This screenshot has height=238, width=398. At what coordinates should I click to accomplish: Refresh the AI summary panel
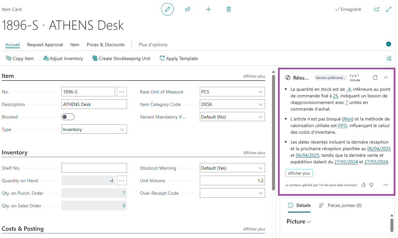tap(375, 78)
